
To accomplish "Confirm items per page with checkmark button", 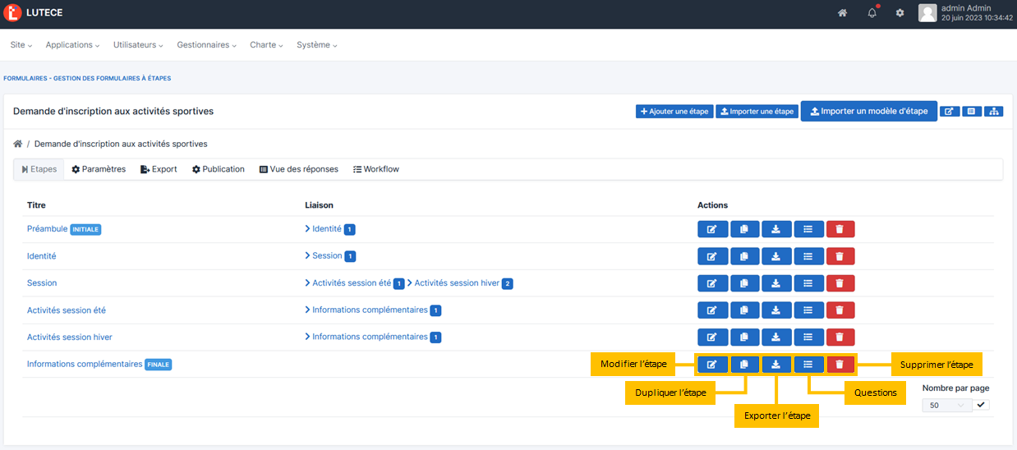I will pyautogui.click(x=981, y=405).
